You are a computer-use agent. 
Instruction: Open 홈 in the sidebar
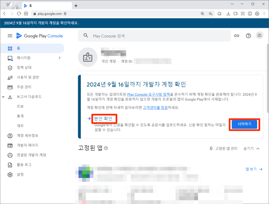coord(32,48)
